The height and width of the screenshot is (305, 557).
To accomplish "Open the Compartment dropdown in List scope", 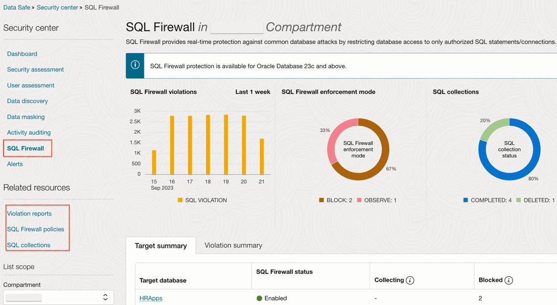I will (58, 297).
